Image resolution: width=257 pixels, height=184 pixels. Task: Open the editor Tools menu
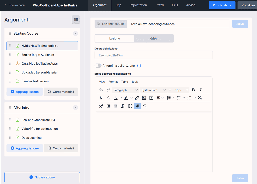point(135,82)
